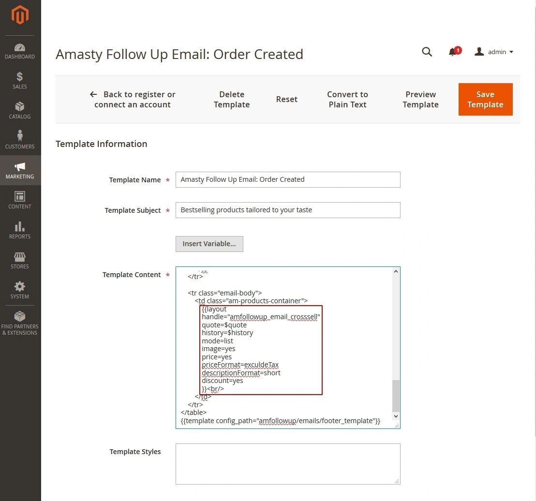Open the global search magnifier
Viewport: 536px width, 501px height.
[427, 52]
